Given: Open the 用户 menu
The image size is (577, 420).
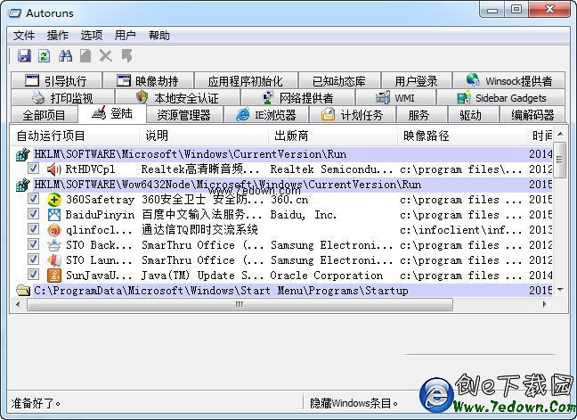Looking at the screenshot, I should point(126,36).
